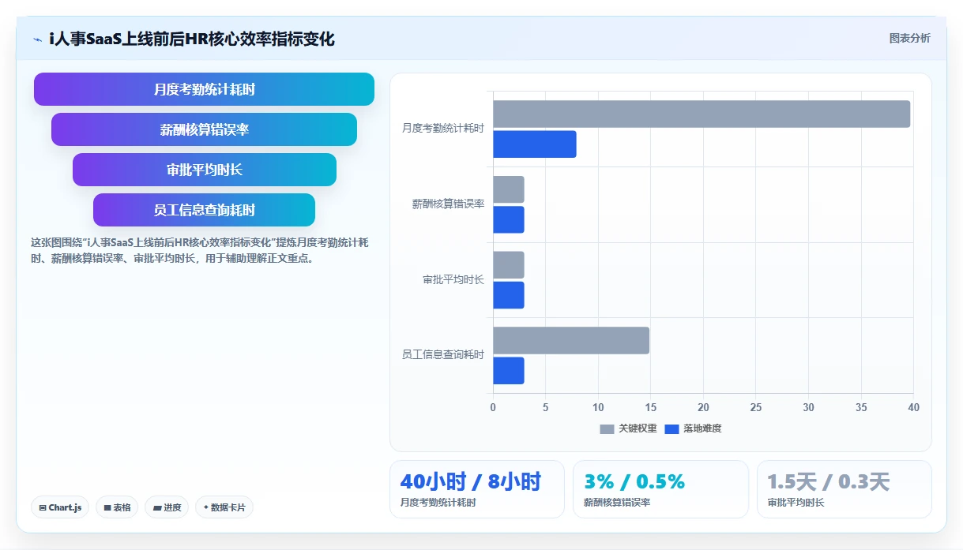Click the x-axis tick label 15
The width and height of the screenshot is (963, 550).
pos(651,407)
